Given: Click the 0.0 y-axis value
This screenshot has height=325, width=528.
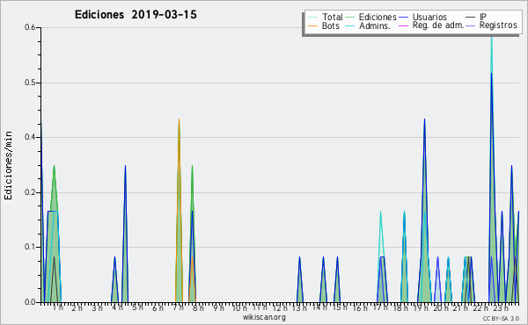Looking at the screenshot, I should tap(30, 302).
